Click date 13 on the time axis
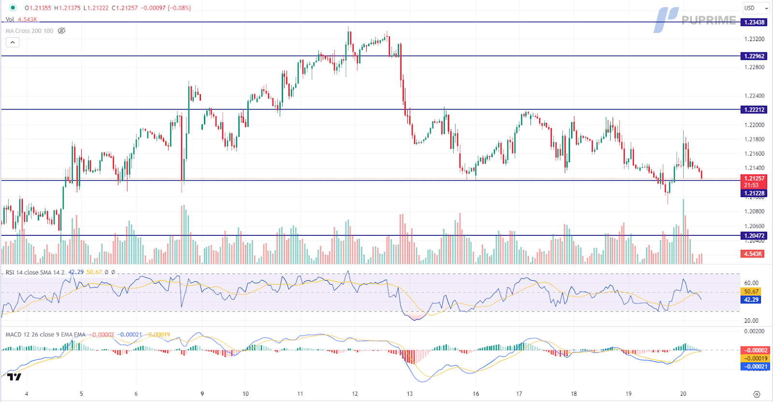 tap(410, 394)
